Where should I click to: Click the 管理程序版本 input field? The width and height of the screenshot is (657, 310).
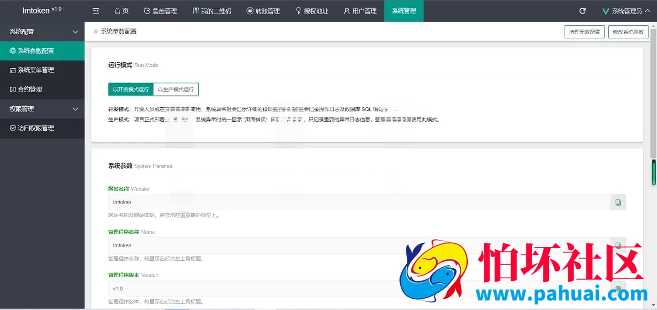(359, 288)
